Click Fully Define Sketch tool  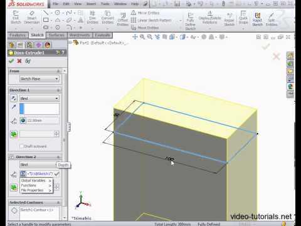(x=190, y=21)
